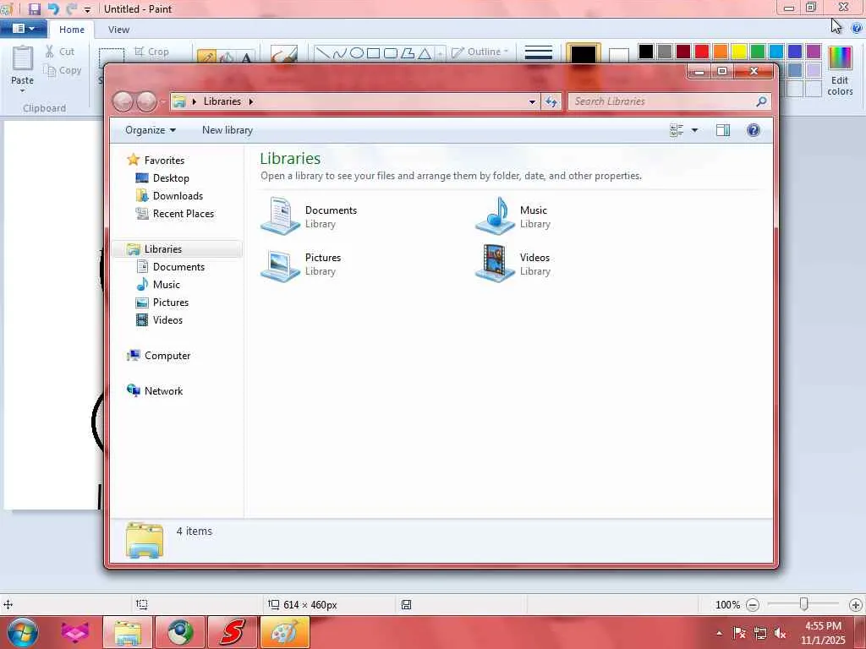Viewport: 866px width, 649px height.
Task: Pick the red color swatch in Paint
Action: coord(702,52)
